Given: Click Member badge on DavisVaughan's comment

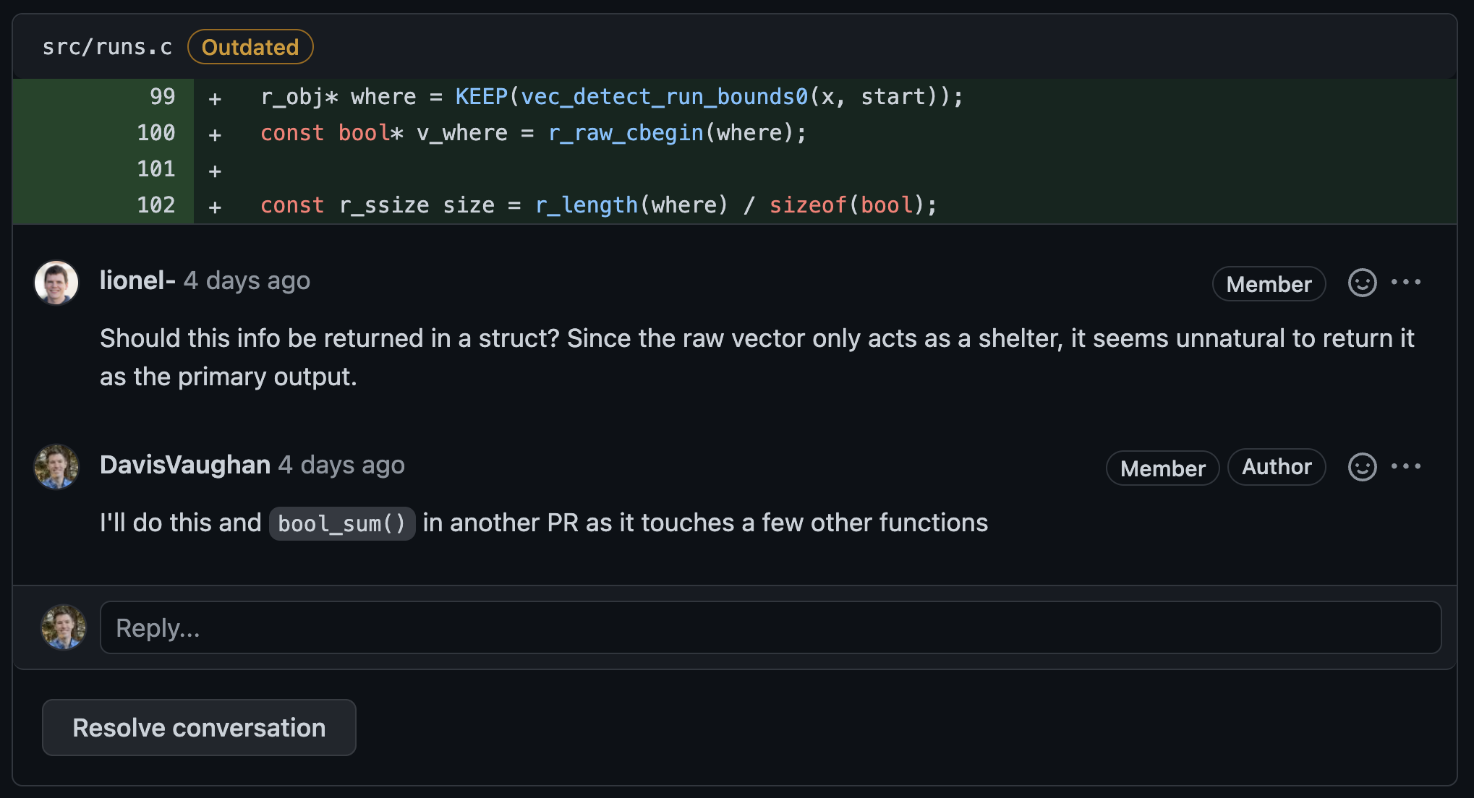Looking at the screenshot, I should tap(1162, 468).
